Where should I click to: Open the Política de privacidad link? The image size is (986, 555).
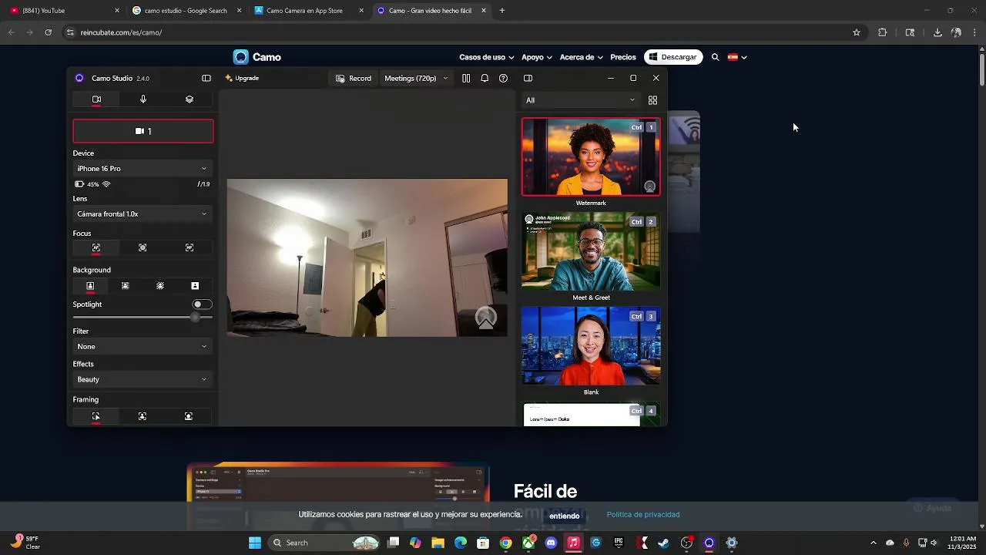coord(643,514)
